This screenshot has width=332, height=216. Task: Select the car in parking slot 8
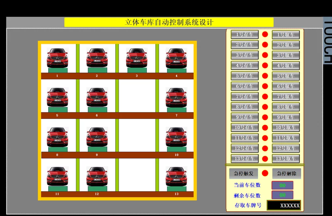coord(58,137)
